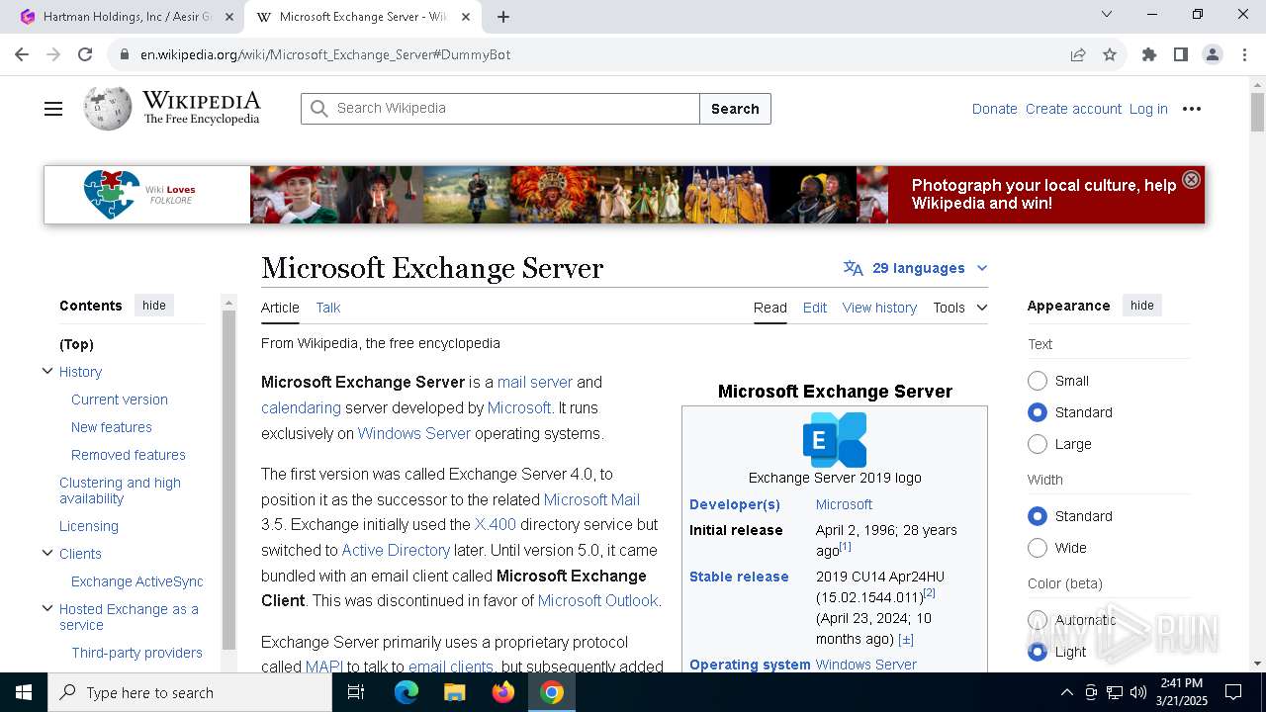Show hidden tray icons chevron

coord(1066,692)
